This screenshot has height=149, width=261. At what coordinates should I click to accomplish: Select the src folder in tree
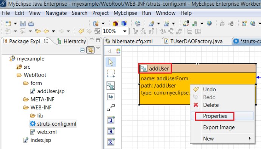[x=27, y=67]
